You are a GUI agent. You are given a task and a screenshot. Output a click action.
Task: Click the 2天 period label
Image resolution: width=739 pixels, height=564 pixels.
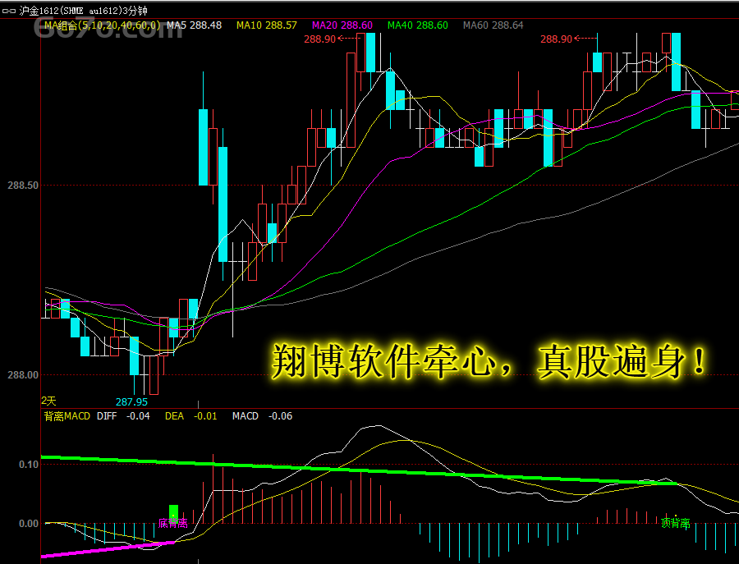(x=48, y=401)
